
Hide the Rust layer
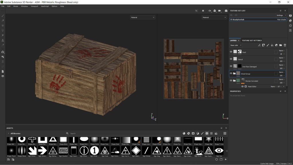click(x=231, y=52)
